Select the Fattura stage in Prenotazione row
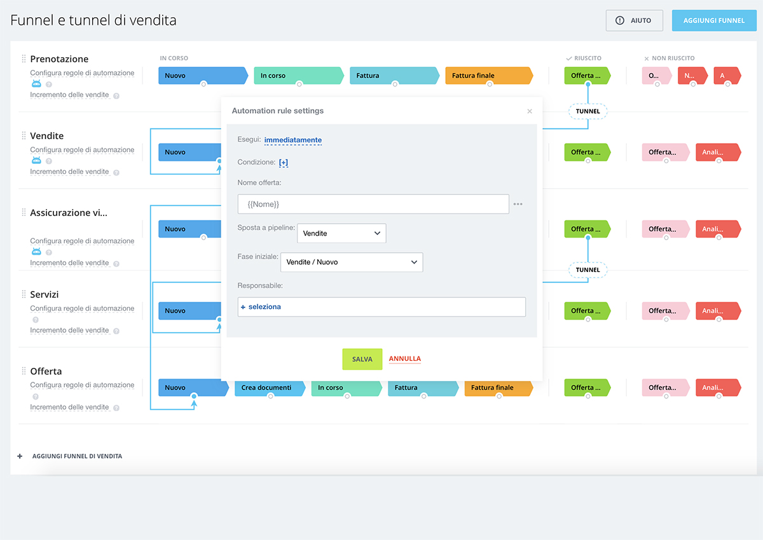This screenshot has height=540, width=763. coord(394,76)
